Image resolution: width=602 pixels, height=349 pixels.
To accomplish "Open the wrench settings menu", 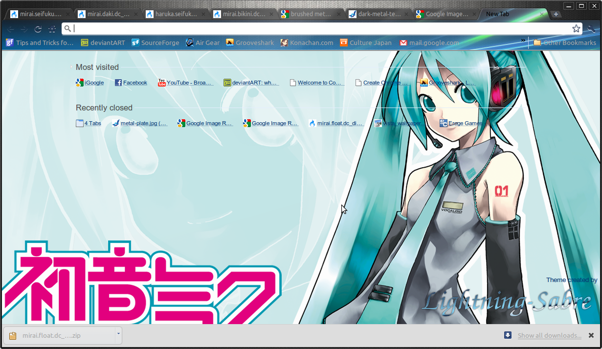I will click(x=591, y=29).
